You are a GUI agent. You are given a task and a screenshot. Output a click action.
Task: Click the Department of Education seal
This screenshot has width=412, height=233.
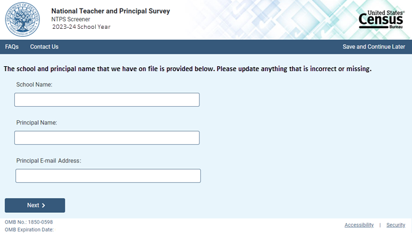(23, 20)
